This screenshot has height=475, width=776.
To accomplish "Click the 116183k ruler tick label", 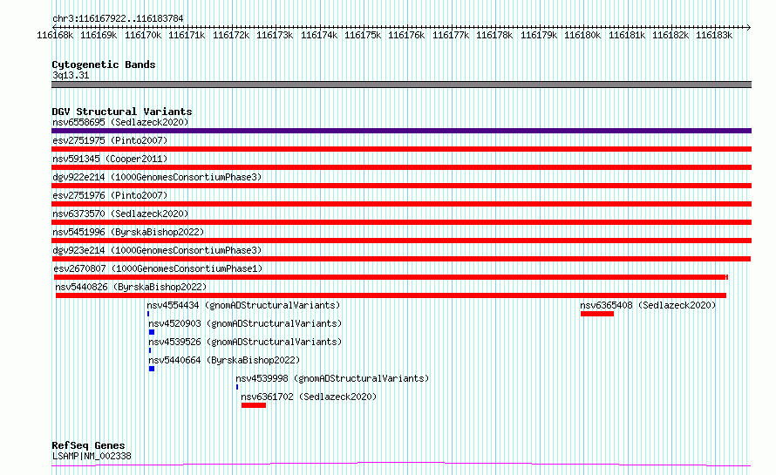I will (714, 35).
